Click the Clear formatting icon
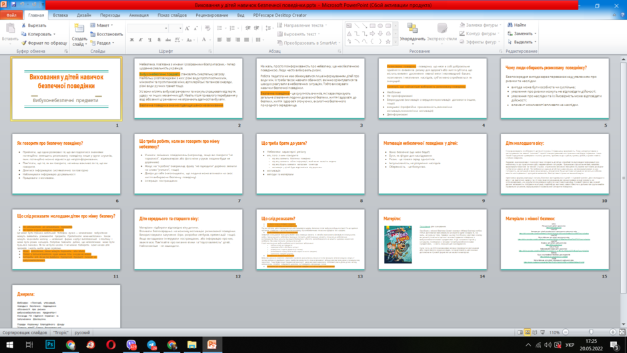The width and height of the screenshot is (627, 353). pyautogui.click(x=207, y=29)
